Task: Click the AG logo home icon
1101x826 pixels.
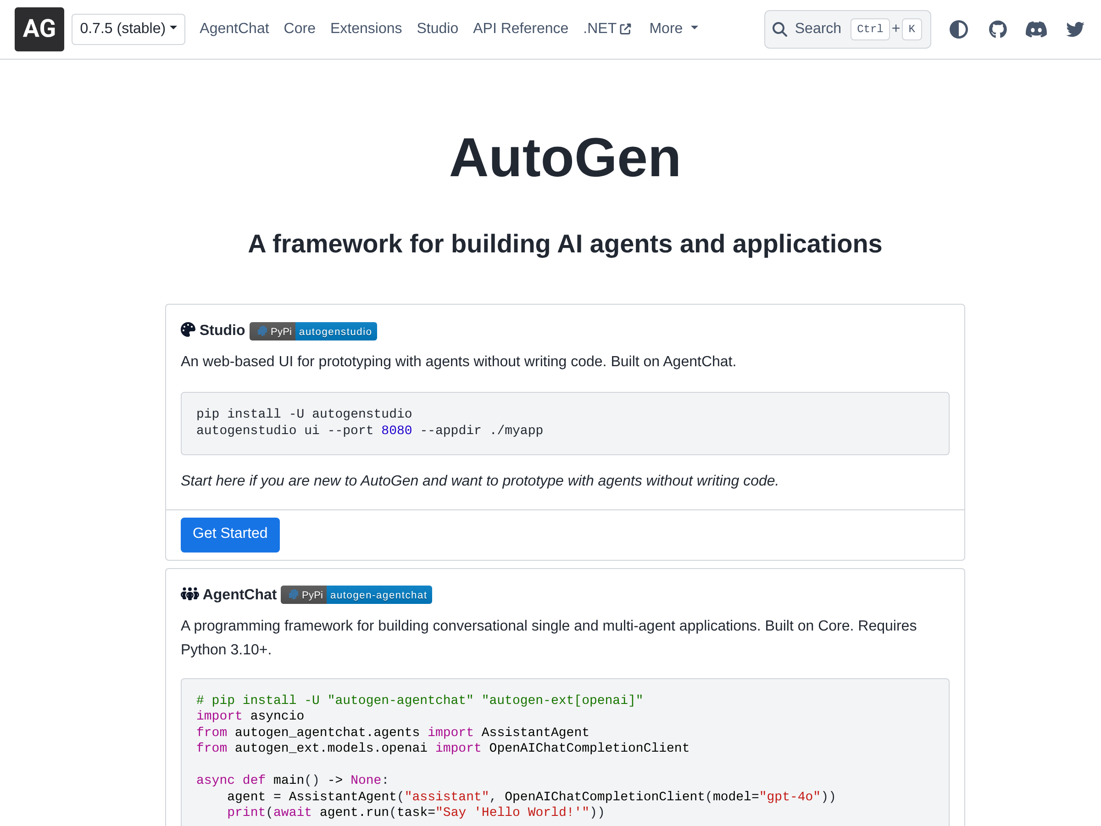Action: pos(39,29)
